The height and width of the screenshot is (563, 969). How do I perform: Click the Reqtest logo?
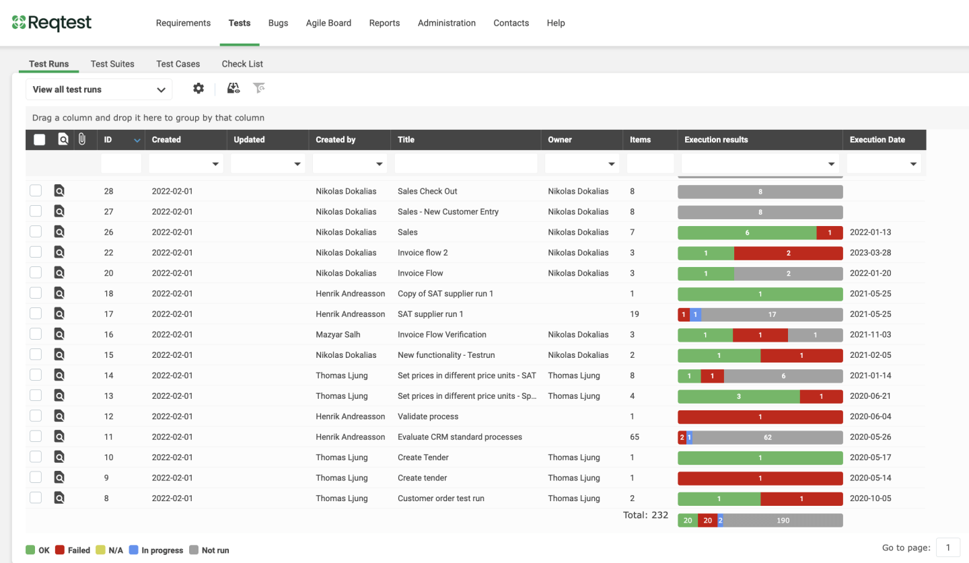click(x=52, y=22)
